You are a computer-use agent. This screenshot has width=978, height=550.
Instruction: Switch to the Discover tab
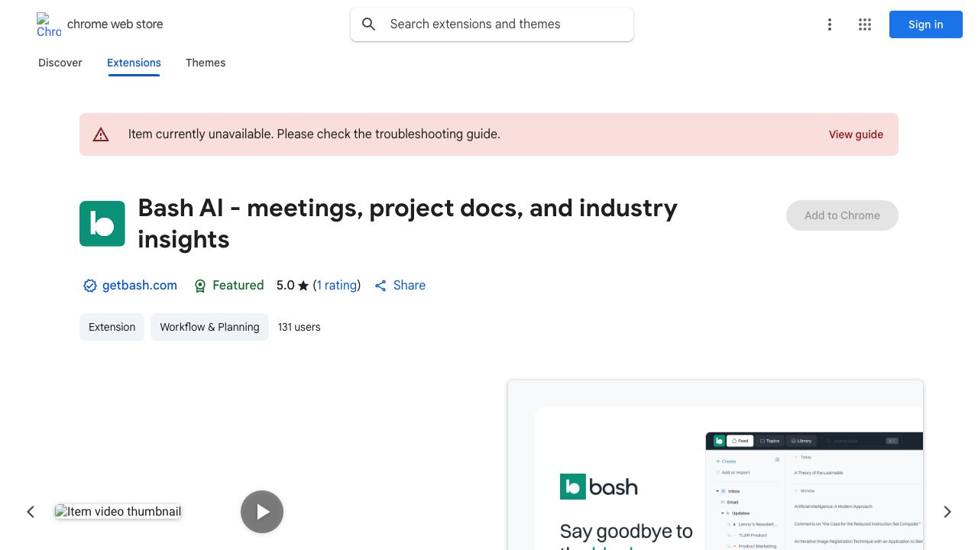pyautogui.click(x=60, y=63)
